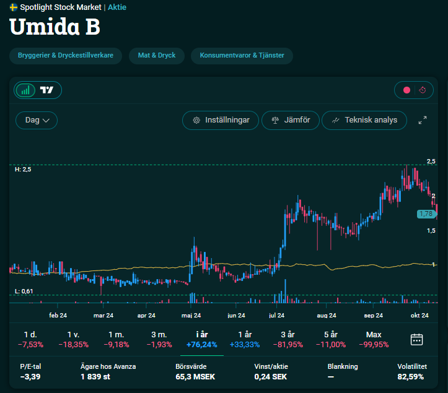Select the 1 år period tab
This screenshot has width=448, height=393.
pyautogui.click(x=245, y=339)
